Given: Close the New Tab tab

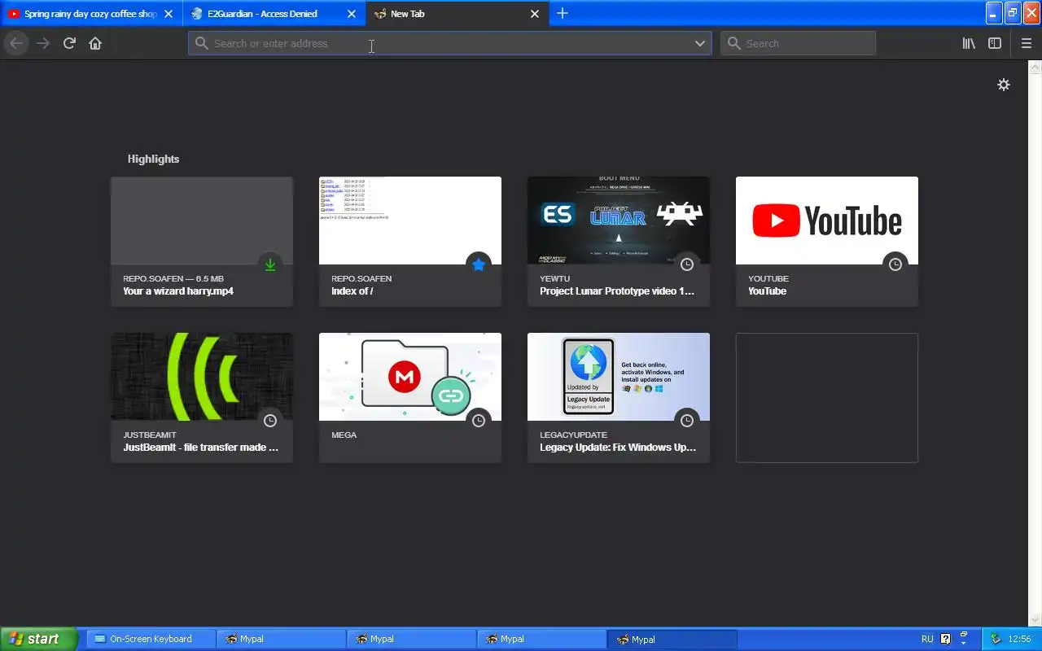Looking at the screenshot, I should coord(535,14).
